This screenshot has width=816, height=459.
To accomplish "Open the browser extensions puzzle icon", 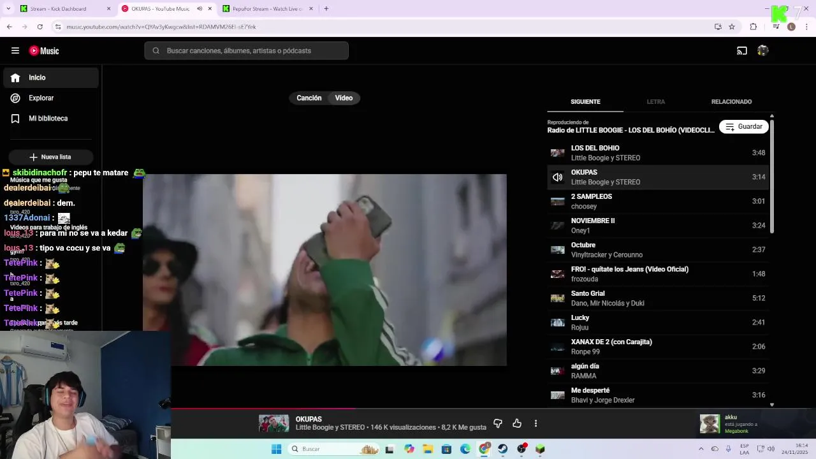I will coord(754,27).
